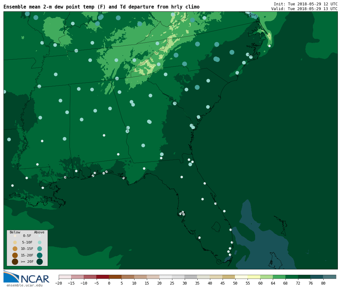Click the darkest brown Below circle for >= 20F
Viewport: 341px width, 289px height.
click(15, 262)
